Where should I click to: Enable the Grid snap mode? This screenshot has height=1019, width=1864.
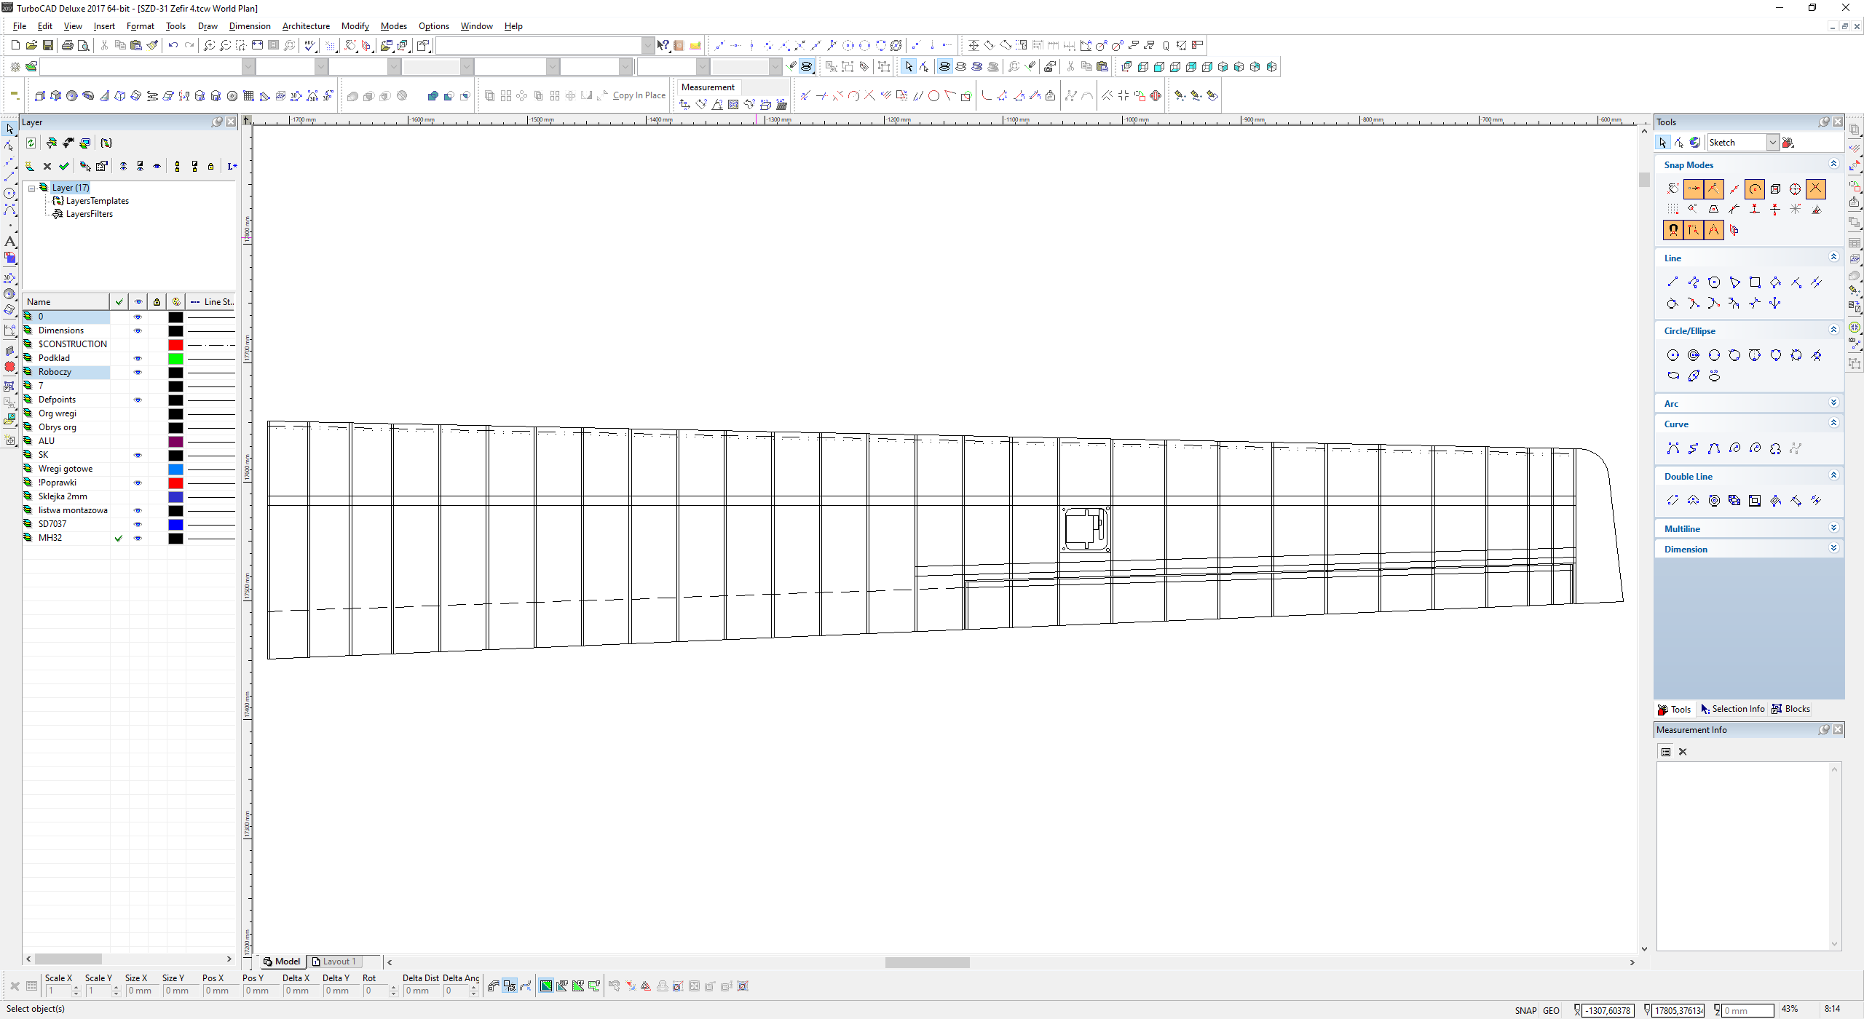pyautogui.click(x=1673, y=210)
